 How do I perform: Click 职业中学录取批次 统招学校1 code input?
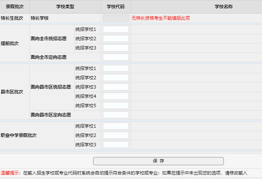116,126
